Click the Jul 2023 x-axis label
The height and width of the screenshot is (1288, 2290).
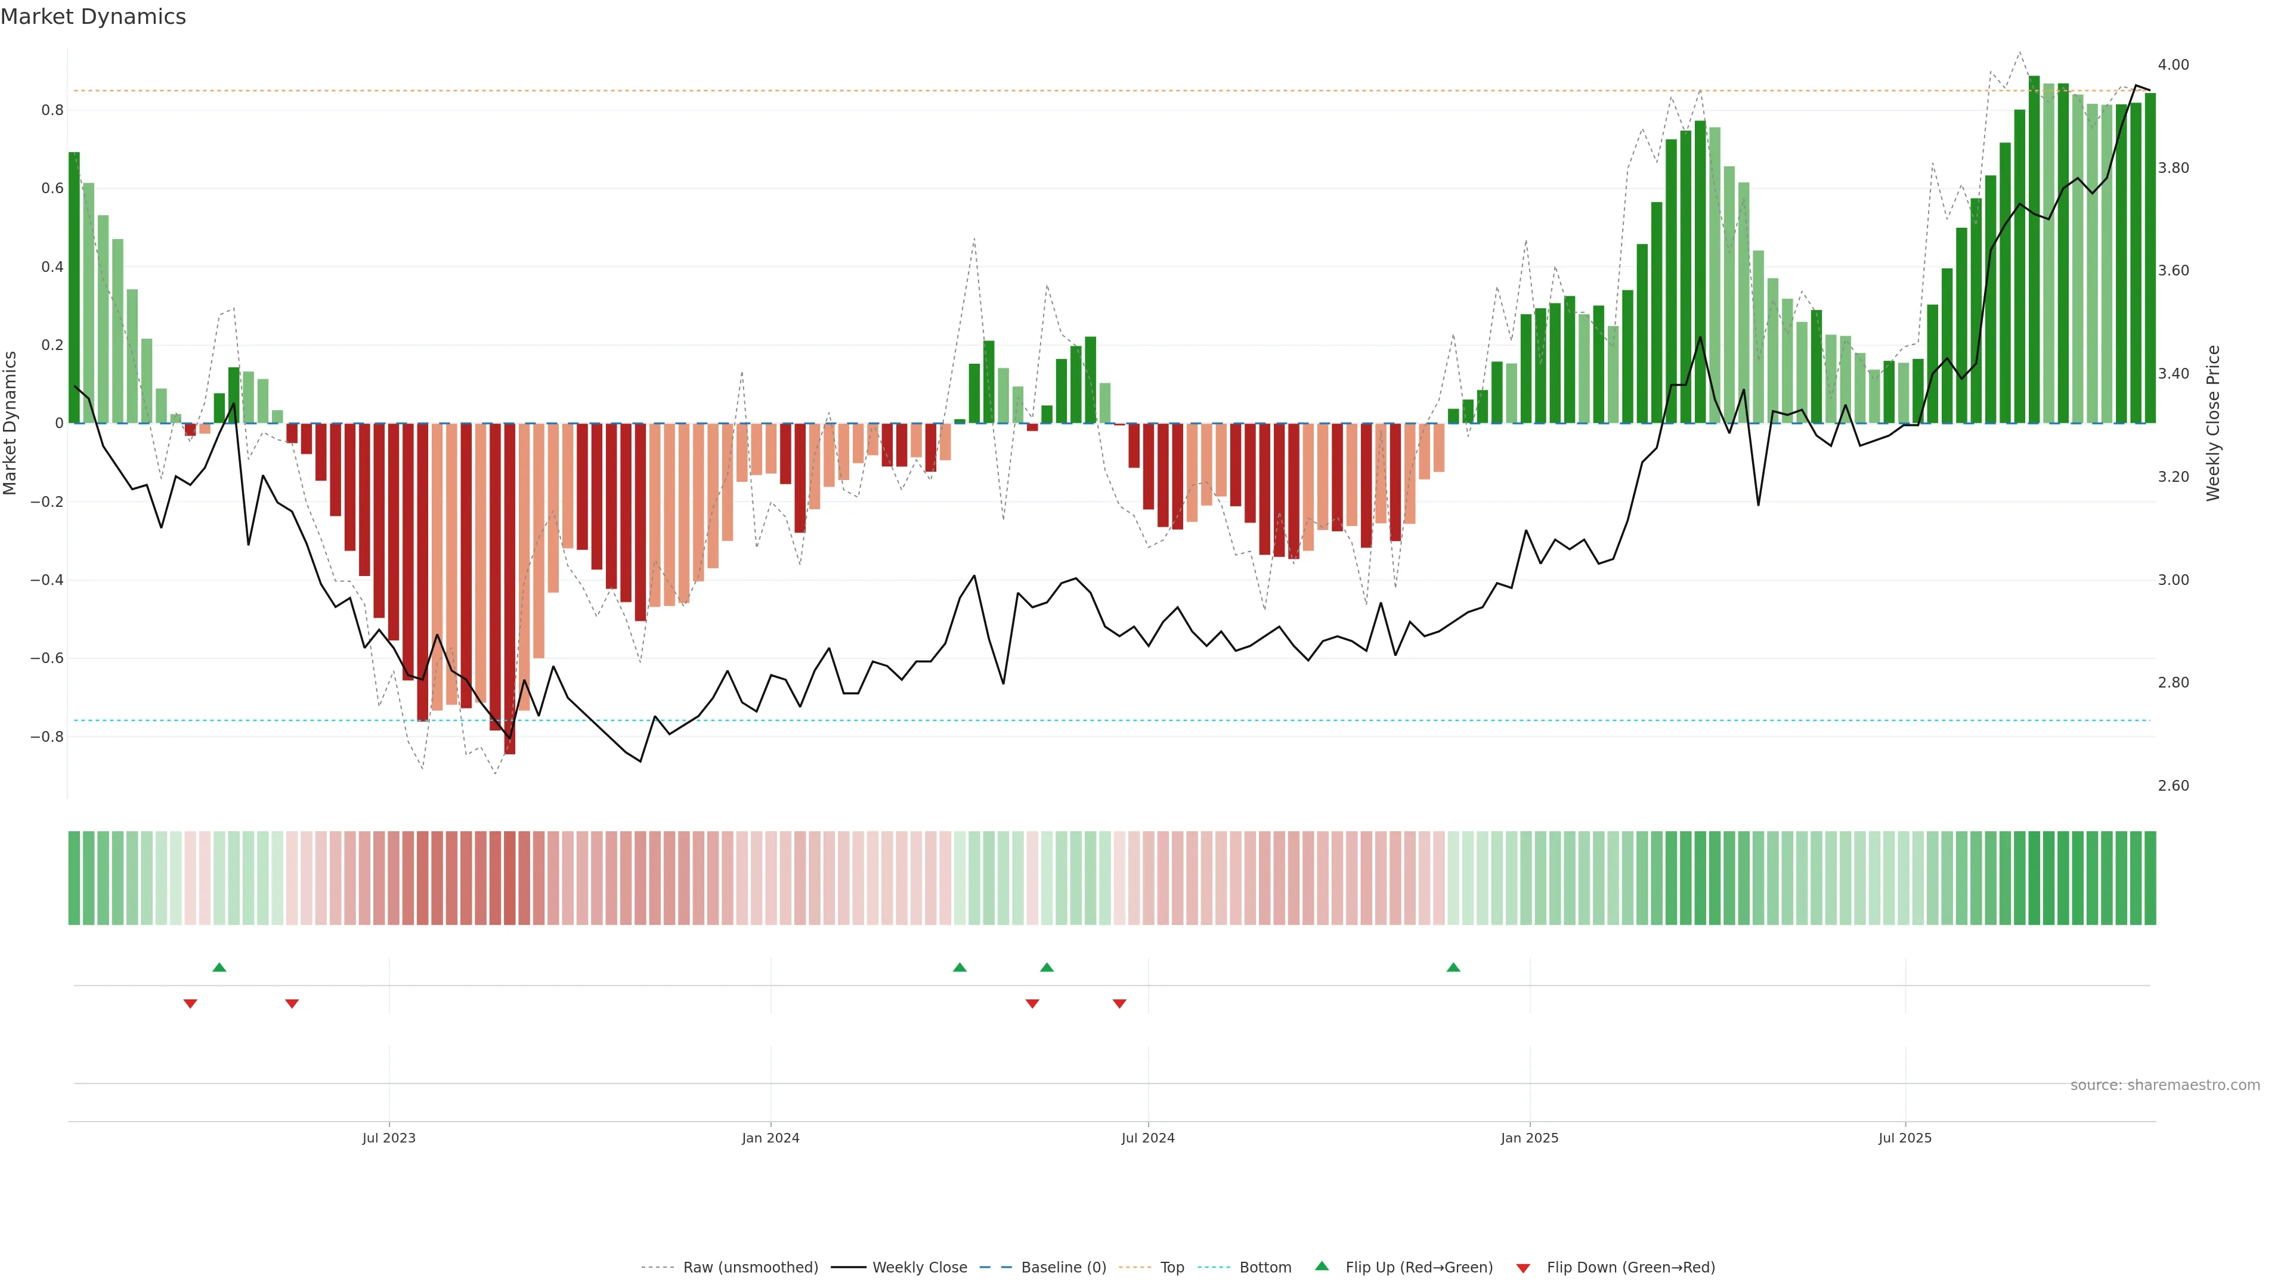point(388,1138)
